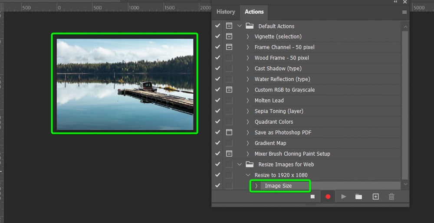This screenshot has width=434, height=223.
Task: Create new action with plus icon
Action: coord(375,197)
